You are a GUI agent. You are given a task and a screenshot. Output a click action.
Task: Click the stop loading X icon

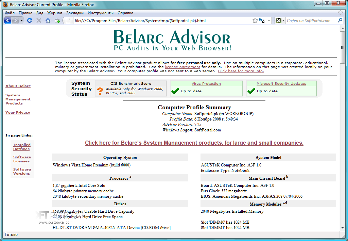point(39,21)
